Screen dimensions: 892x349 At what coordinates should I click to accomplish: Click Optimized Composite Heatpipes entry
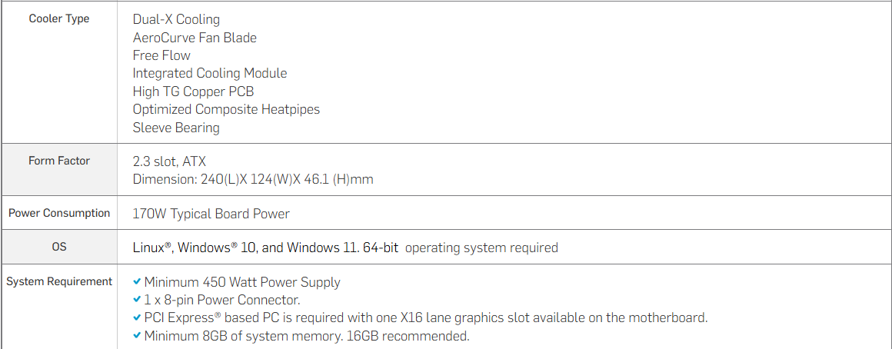(226, 109)
